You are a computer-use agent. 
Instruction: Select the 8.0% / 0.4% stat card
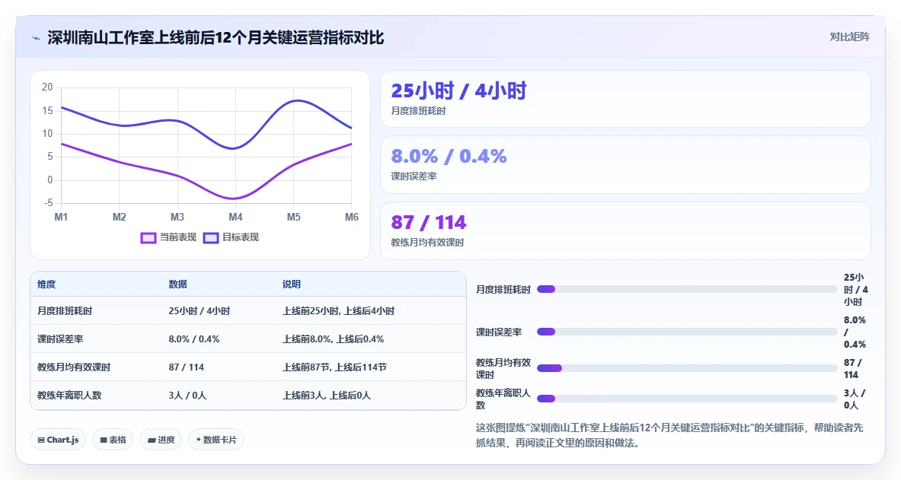coord(625,165)
